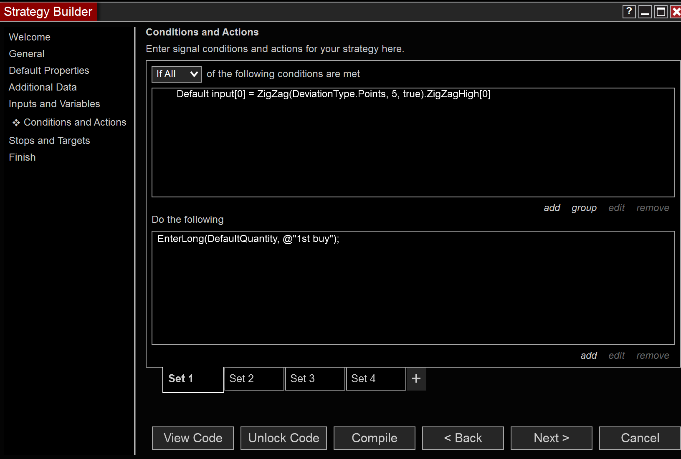
Task: Switch to Set 3 tab
Action: pos(315,378)
